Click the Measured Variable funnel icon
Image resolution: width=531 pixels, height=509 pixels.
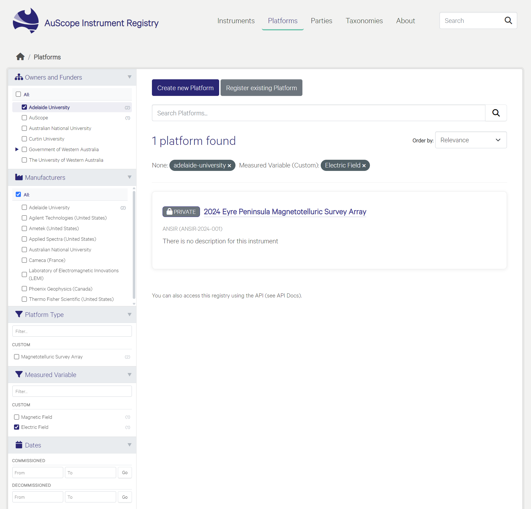[19, 374]
